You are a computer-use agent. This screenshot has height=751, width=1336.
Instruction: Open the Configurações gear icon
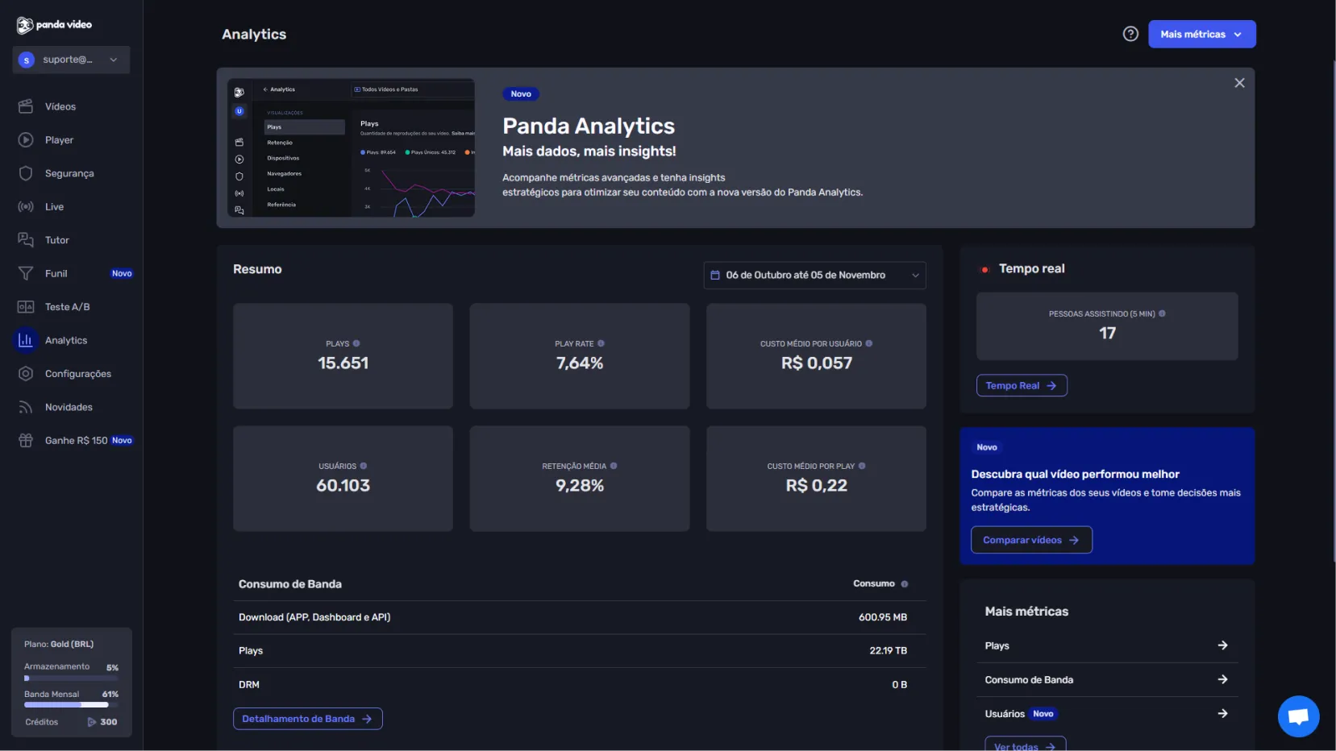tap(26, 374)
